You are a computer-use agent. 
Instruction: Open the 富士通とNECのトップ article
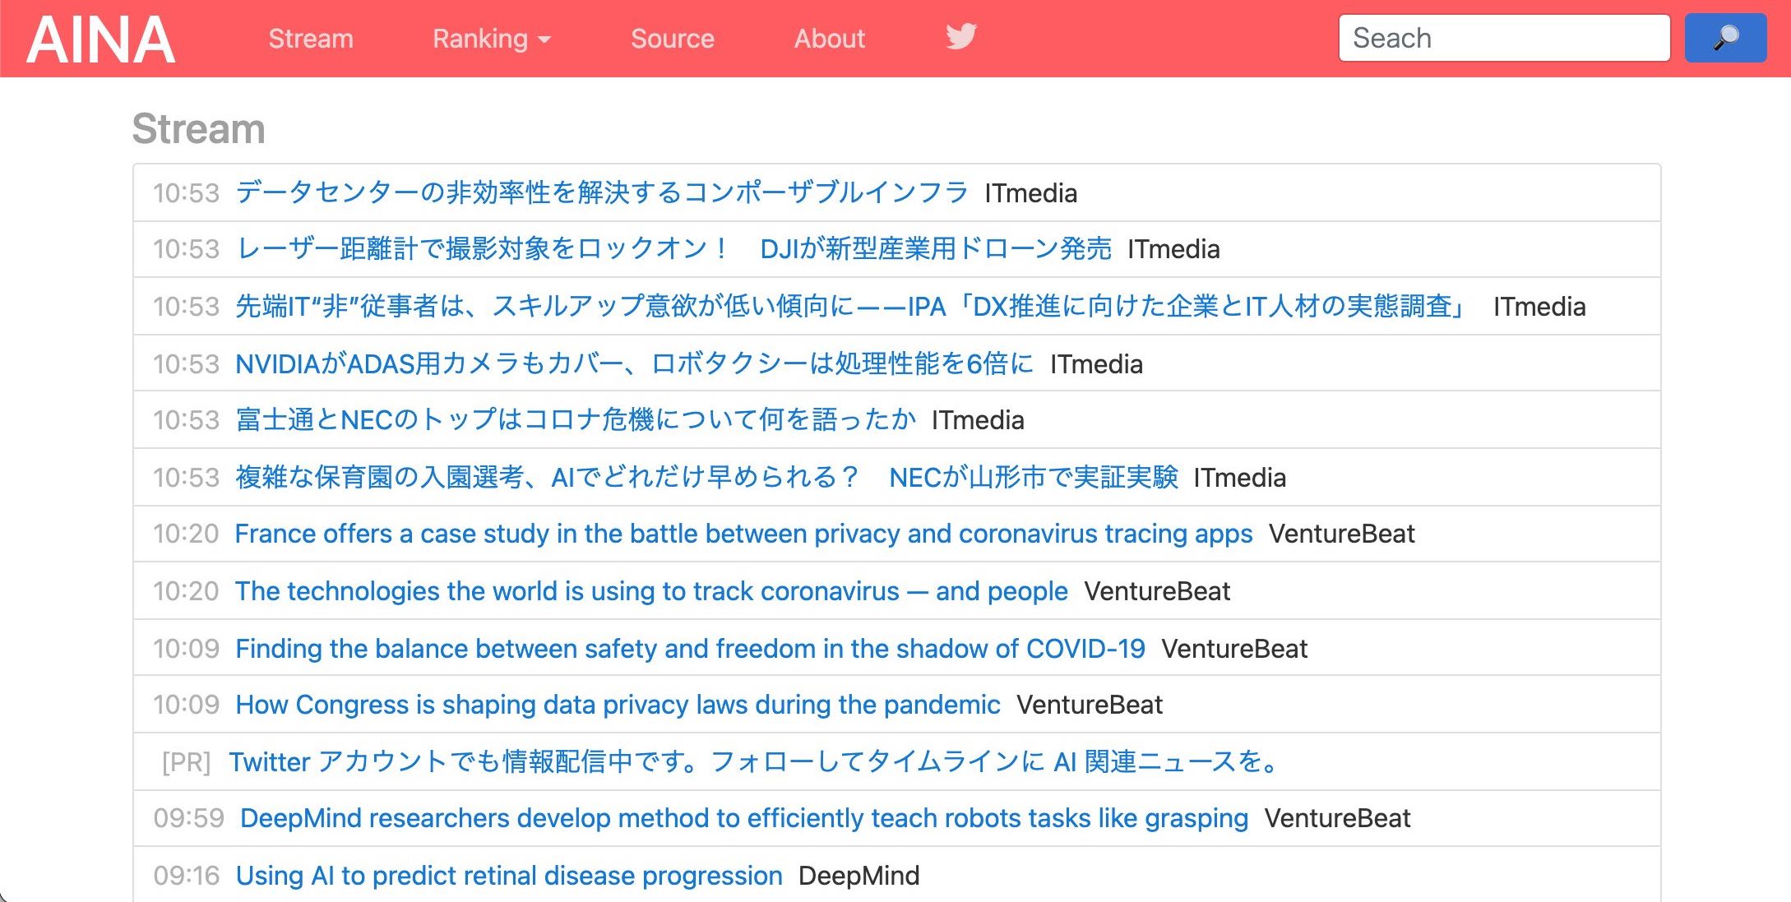point(576,419)
